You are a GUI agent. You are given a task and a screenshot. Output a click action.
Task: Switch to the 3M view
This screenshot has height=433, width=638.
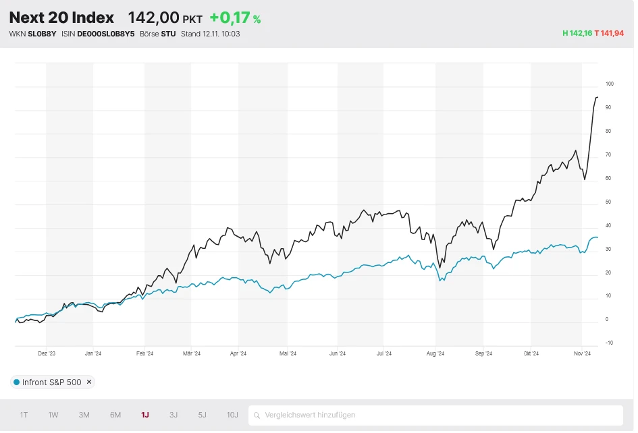click(x=83, y=415)
